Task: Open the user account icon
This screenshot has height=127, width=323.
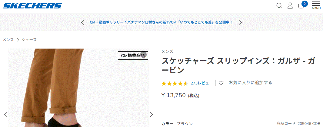Action: [290, 6]
